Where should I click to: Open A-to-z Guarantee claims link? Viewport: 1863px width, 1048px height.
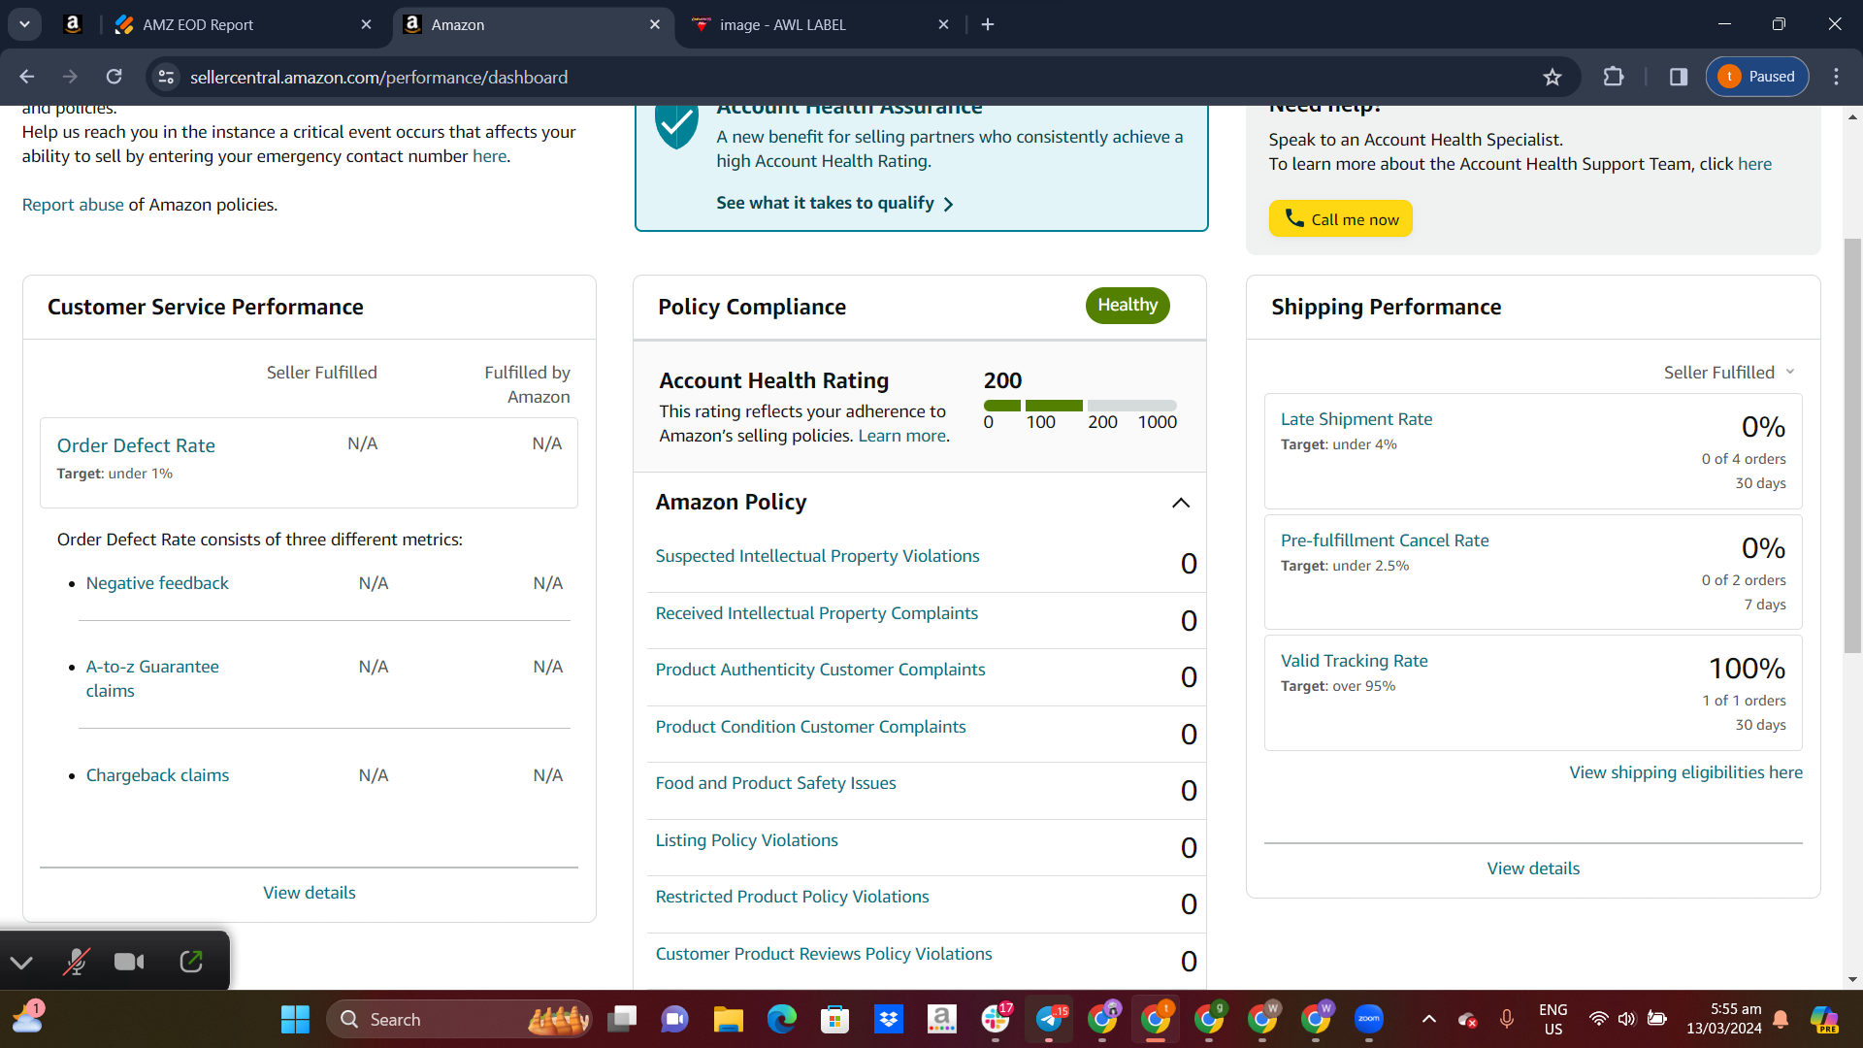(x=152, y=678)
